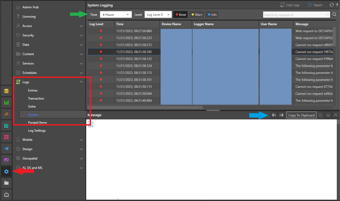Click the Copy To Clipboard button

[301, 115]
